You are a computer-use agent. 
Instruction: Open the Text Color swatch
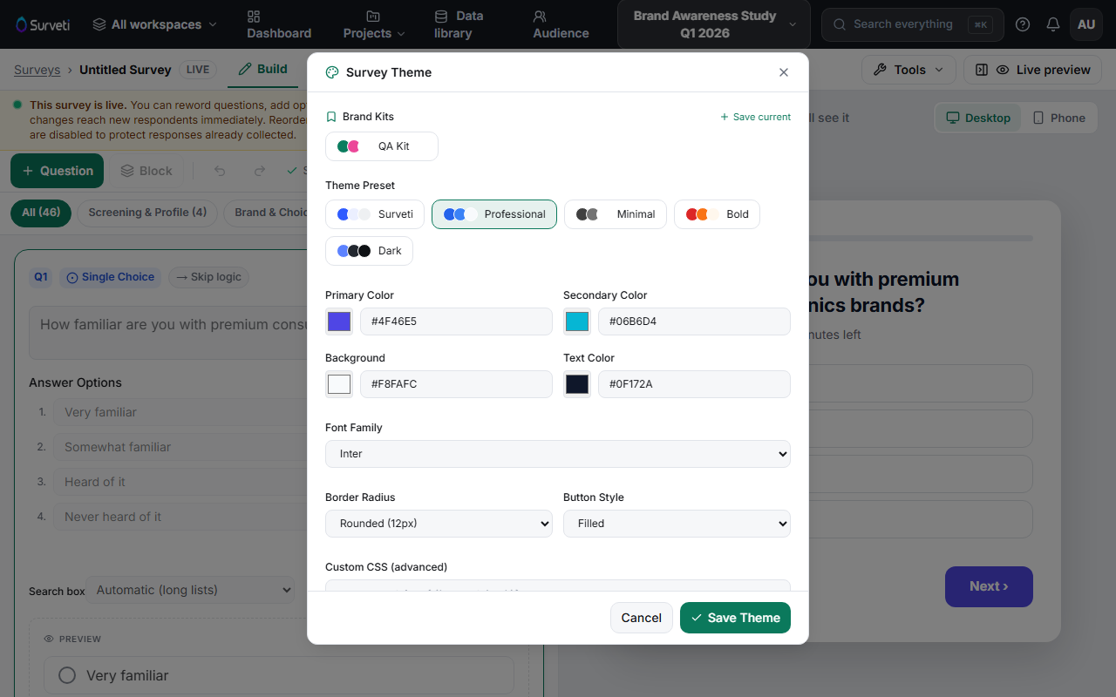click(577, 384)
